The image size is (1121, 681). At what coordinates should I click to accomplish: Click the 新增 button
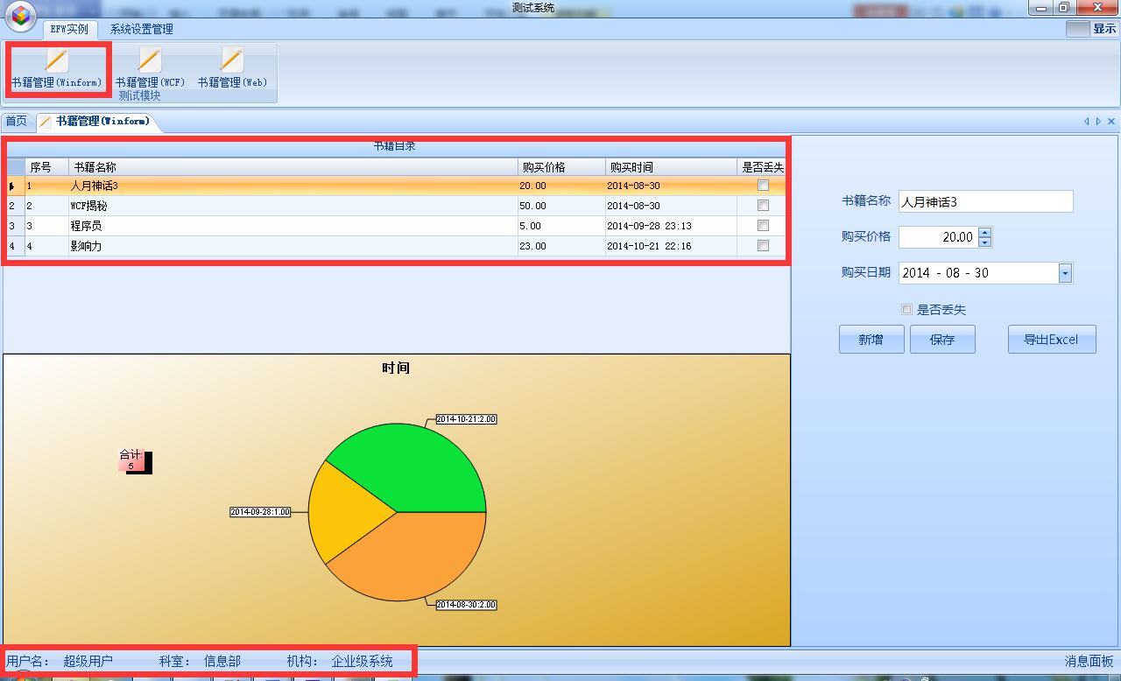(x=871, y=339)
